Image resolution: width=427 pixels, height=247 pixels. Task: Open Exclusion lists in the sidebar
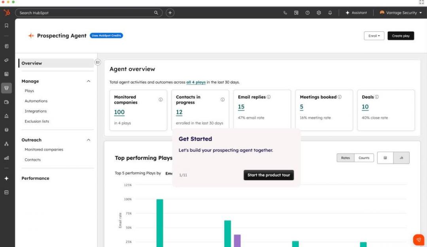pos(37,121)
